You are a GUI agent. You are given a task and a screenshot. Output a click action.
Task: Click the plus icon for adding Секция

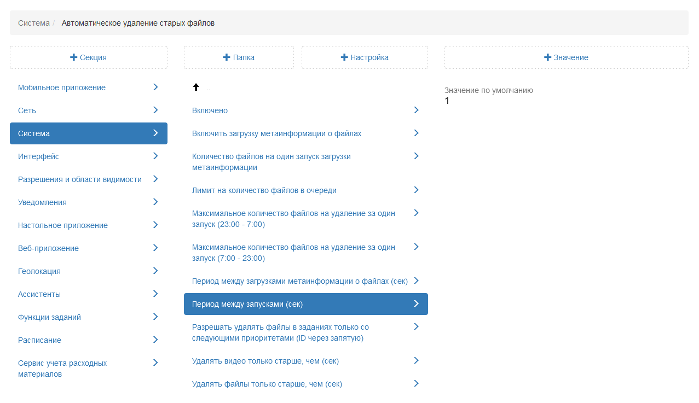74,57
